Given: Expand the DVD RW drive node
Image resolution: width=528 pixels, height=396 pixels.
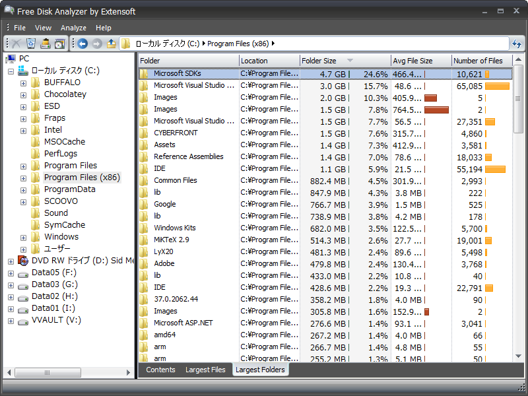Looking at the screenshot, I should click(x=11, y=261).
